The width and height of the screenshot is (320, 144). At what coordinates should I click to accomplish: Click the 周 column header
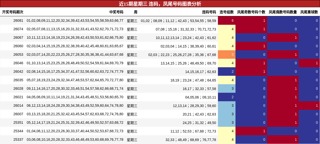135,11
